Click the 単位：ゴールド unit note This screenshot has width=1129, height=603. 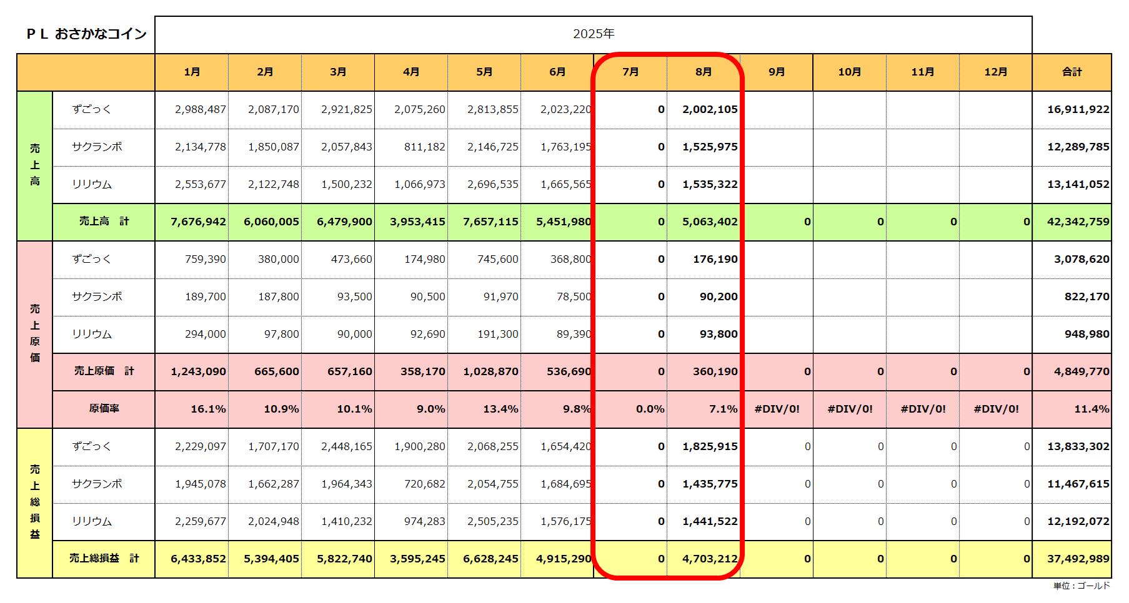(x=1081, y=586)
